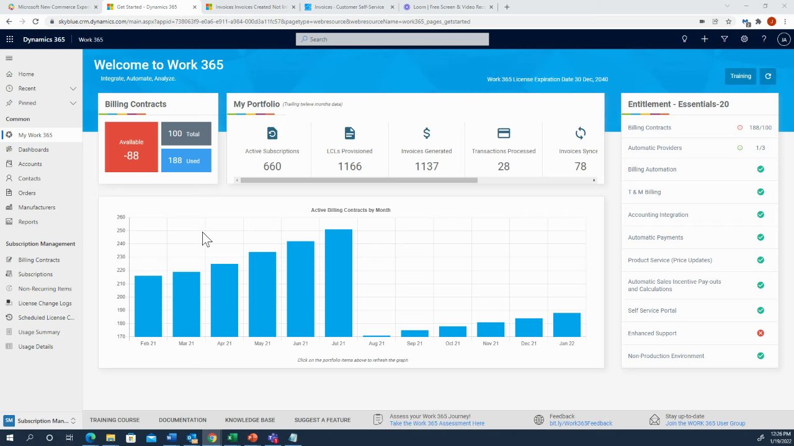794x446 pixels.
Task: Expand the Pinned chevron in sidebar
Action: 73,103
